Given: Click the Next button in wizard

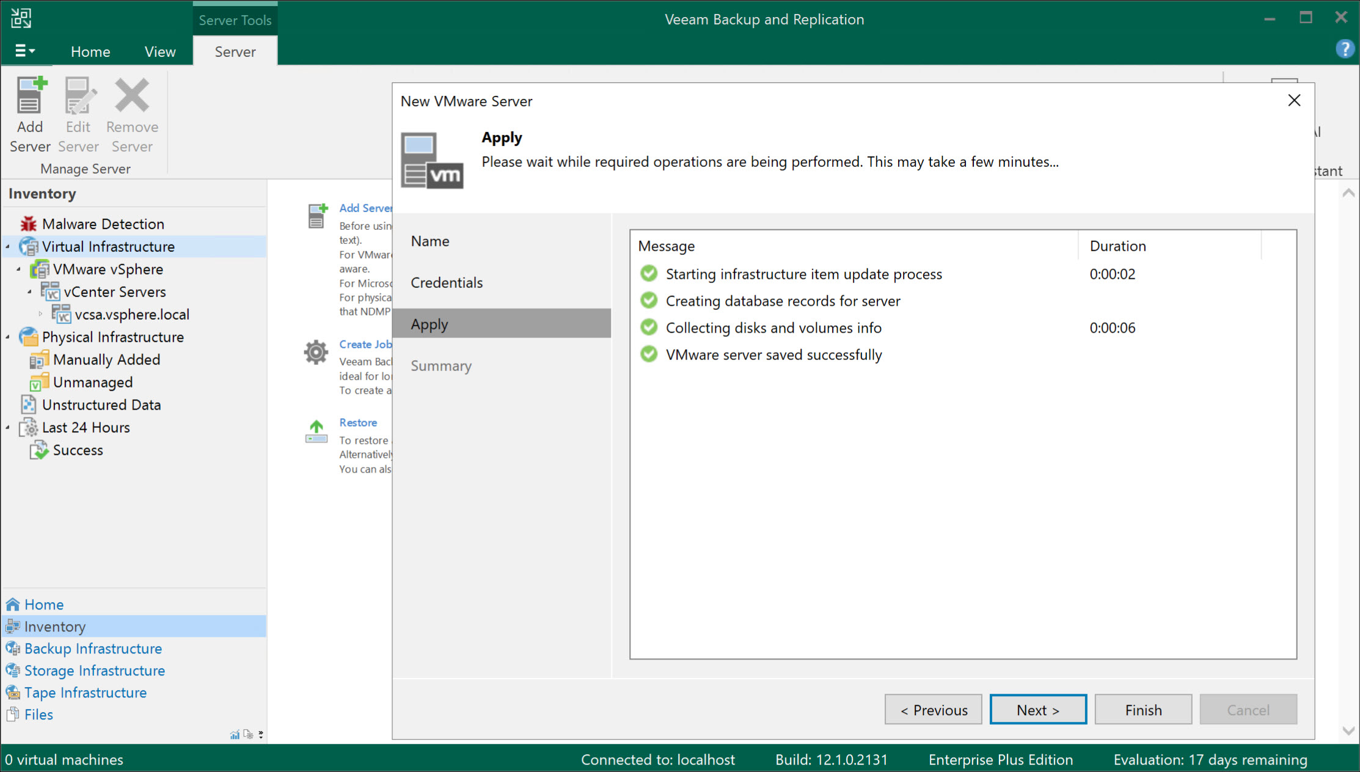Looking at the screenshot, I should [x=1037, y=710].
